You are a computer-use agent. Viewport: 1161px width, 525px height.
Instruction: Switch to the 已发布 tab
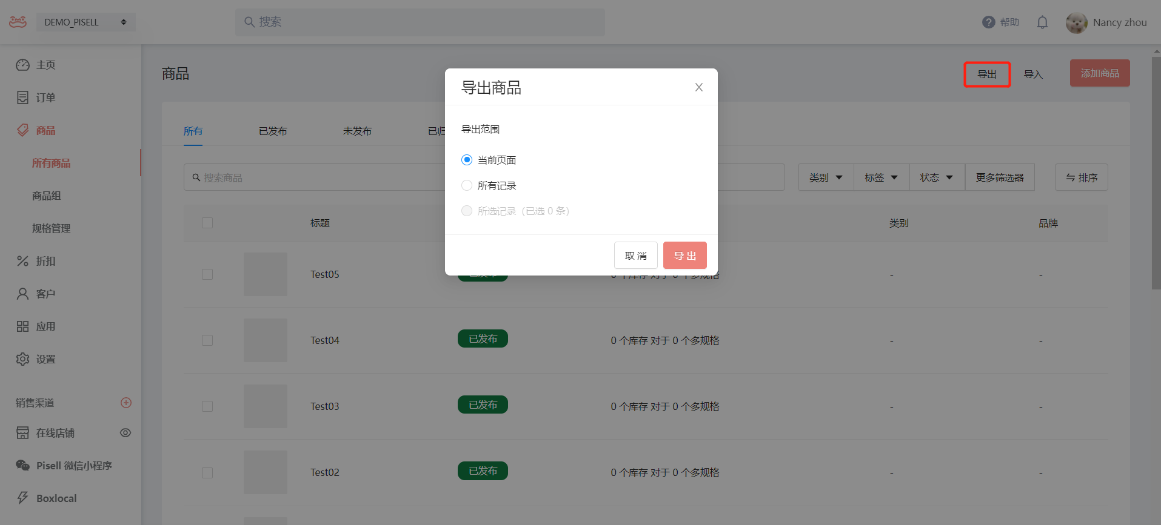(x=273, y=131)
